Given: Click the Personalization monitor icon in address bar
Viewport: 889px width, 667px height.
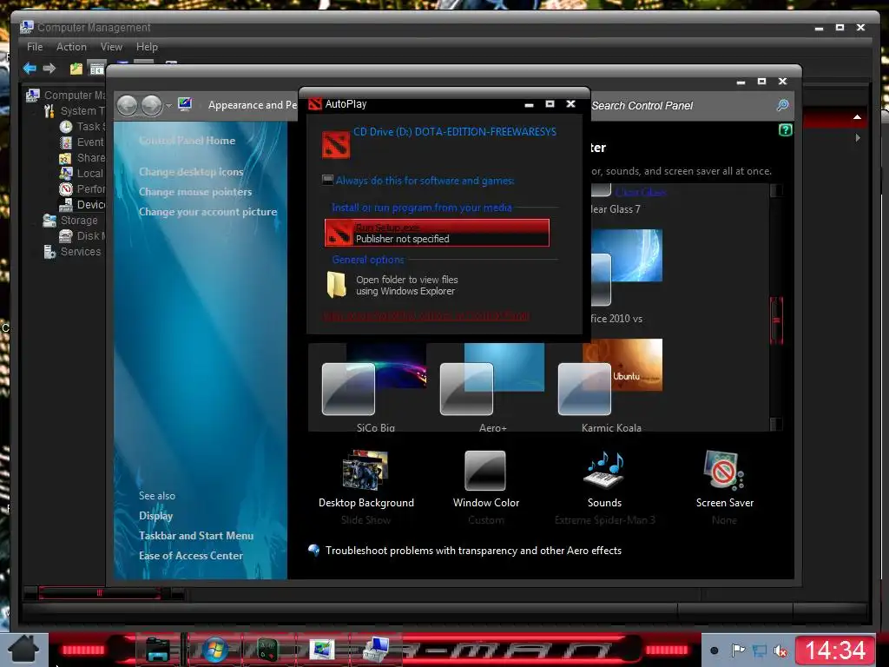Looking at the screenshot, I should pyautogui.click(x=185, y=104).
